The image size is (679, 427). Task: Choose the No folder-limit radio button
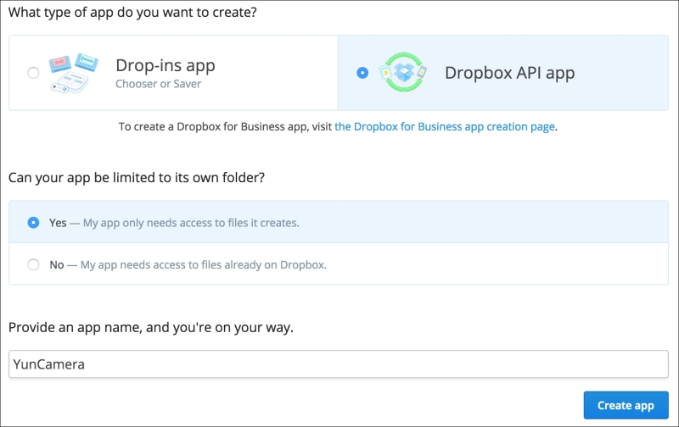tap(33, 264)
